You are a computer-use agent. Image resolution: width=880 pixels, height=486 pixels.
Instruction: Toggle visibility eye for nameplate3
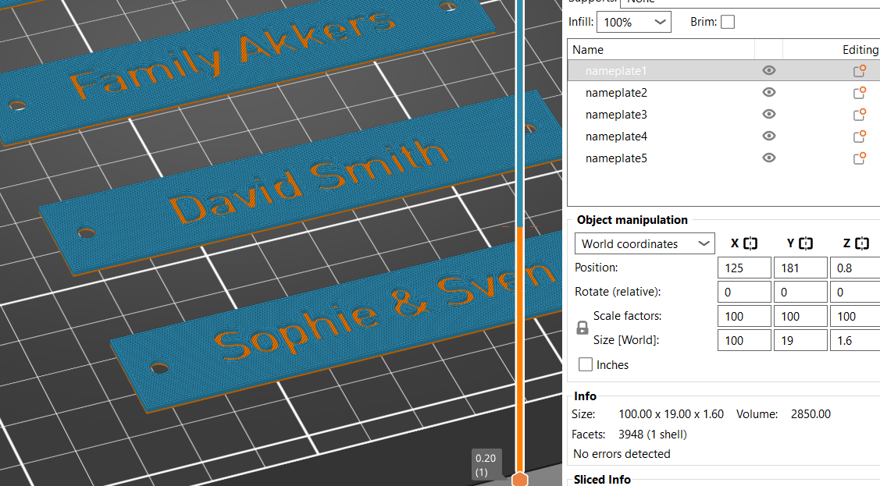point(769,115)
